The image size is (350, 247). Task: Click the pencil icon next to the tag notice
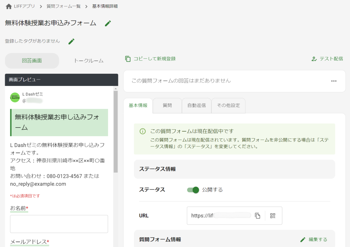(x=71, y=41)
